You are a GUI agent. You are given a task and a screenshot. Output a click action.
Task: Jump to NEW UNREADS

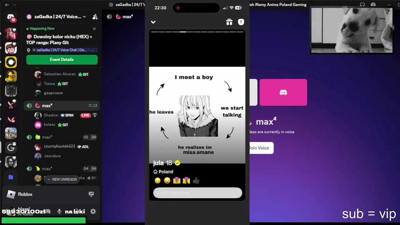62,179
